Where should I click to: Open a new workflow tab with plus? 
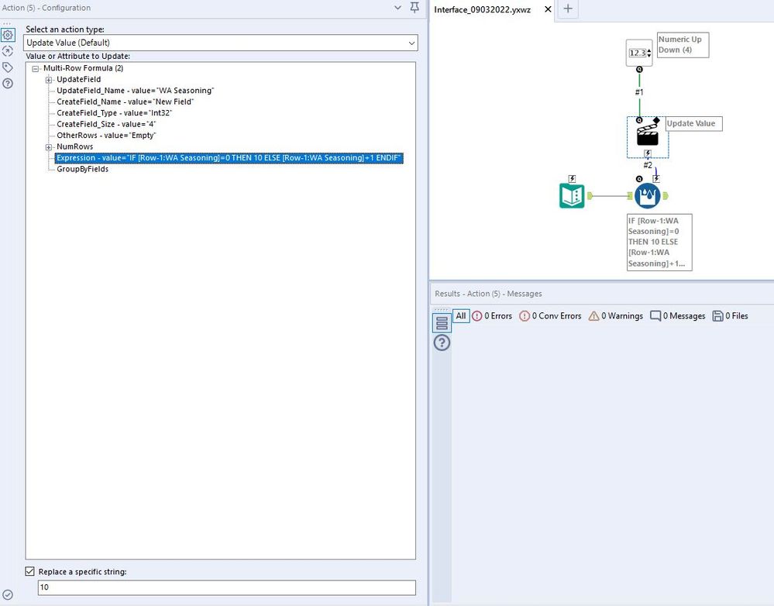click(568, 9)
